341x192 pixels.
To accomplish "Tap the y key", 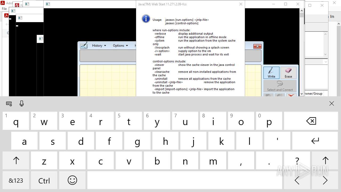I will (157, 121).
